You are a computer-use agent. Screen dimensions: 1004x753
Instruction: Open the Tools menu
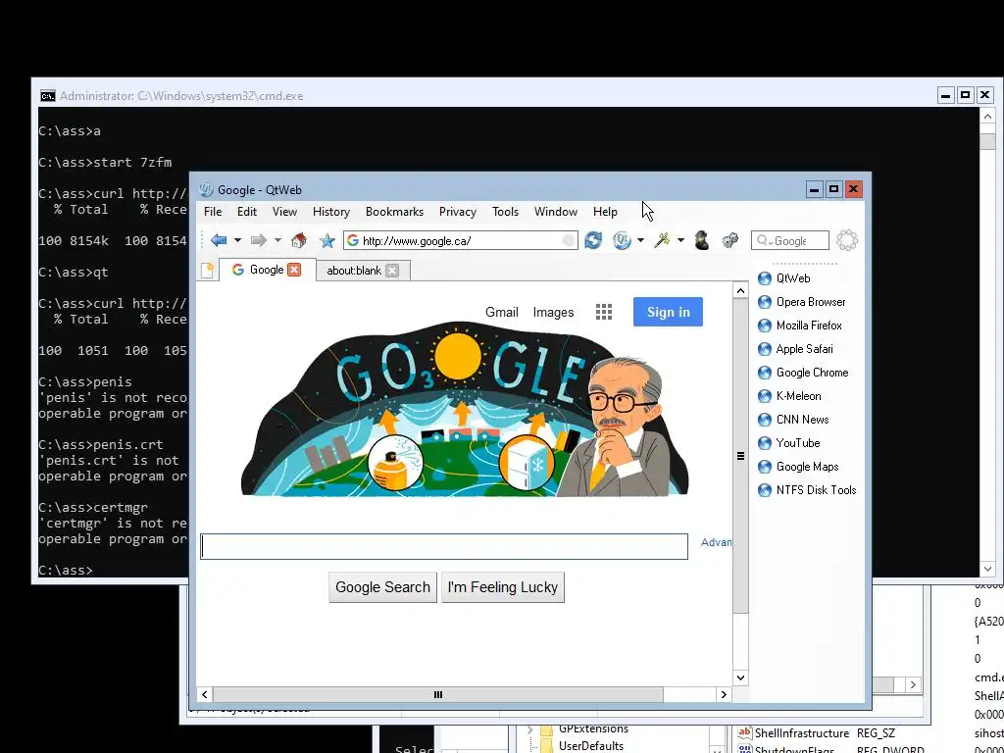[x=505, y=212]
